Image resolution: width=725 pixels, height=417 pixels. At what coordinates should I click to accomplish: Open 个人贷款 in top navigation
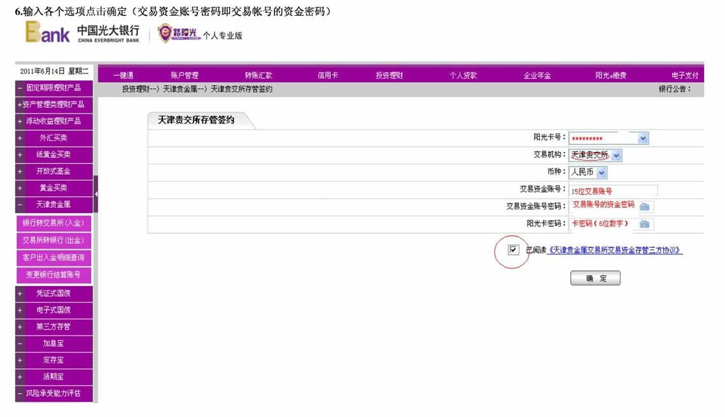click(463, 75)
